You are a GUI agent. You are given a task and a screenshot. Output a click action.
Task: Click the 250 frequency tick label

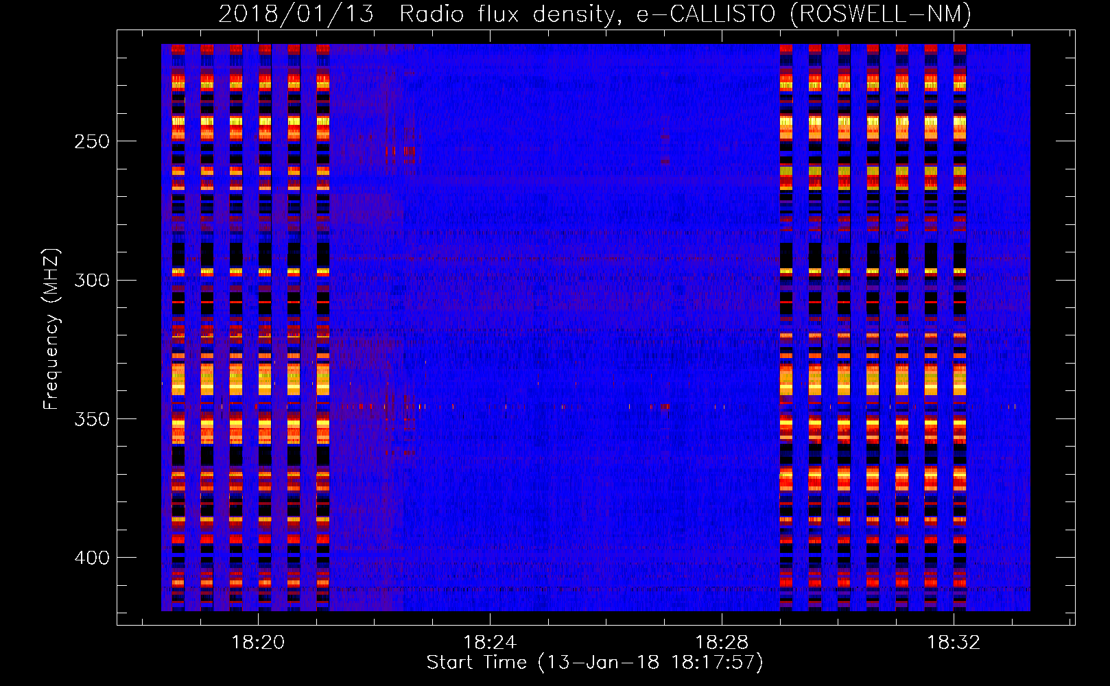[x=92, y=141]
